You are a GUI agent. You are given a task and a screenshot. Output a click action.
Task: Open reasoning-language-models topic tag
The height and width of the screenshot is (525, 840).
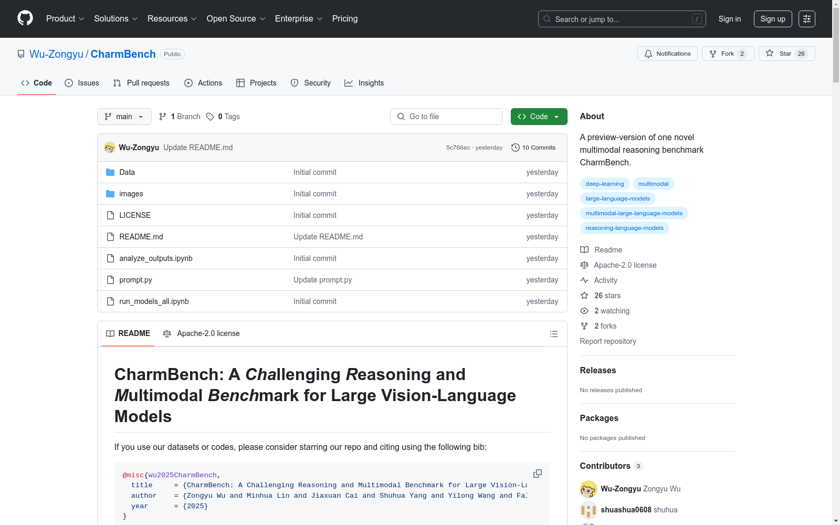click(x=625, y=228)
